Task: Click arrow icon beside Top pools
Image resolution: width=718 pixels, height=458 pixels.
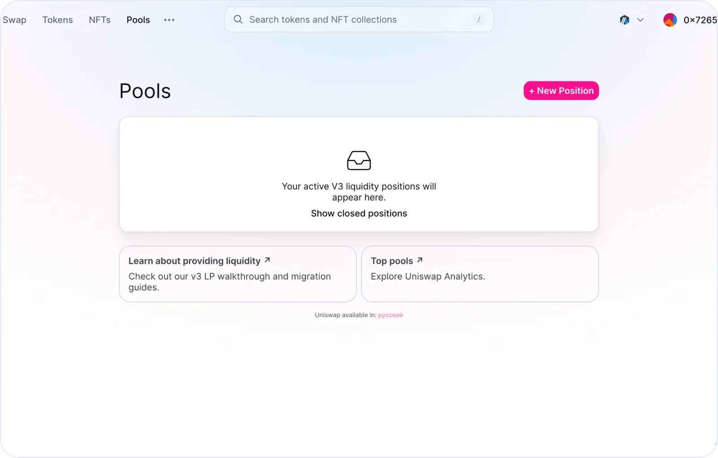Action: tap(420, 260)
